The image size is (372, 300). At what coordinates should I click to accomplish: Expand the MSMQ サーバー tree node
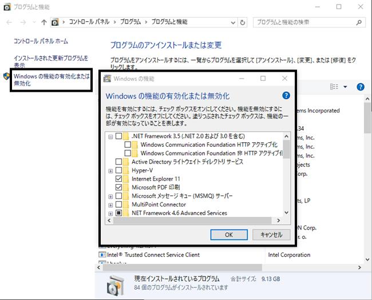click(x=110, y=197)
